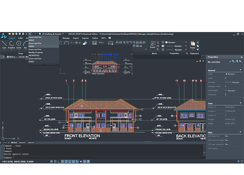
Task: Open the Manage ribbon tab
Action: [x=66, y=38]
